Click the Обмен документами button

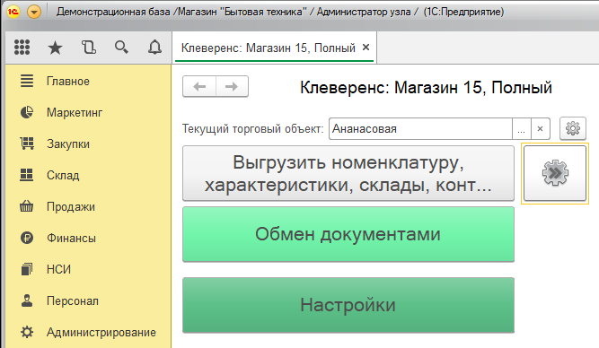[348, 234]
